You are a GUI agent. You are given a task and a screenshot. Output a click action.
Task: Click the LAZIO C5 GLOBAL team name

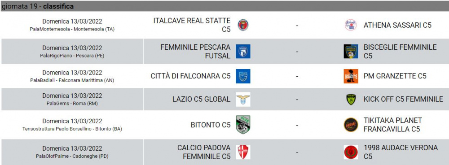coord(201,99)
